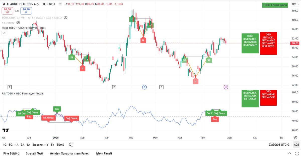Select the 1Y time range
Viewport: 301px width, 157px height.
pos(47,145)
